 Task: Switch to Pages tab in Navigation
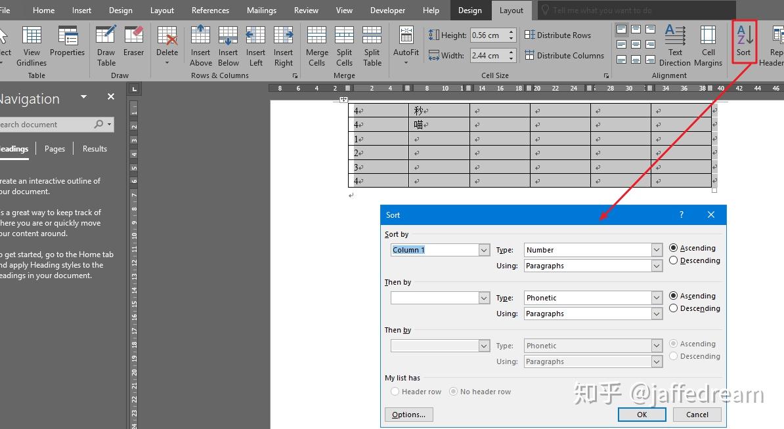[54, 149]
